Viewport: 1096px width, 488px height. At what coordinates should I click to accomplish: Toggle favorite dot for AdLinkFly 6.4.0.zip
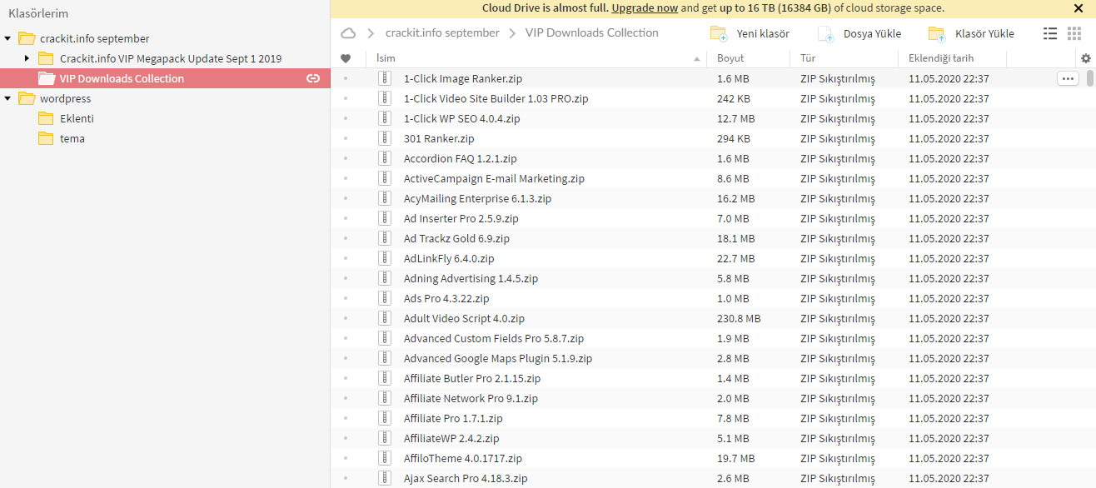[x=346, y=258]
